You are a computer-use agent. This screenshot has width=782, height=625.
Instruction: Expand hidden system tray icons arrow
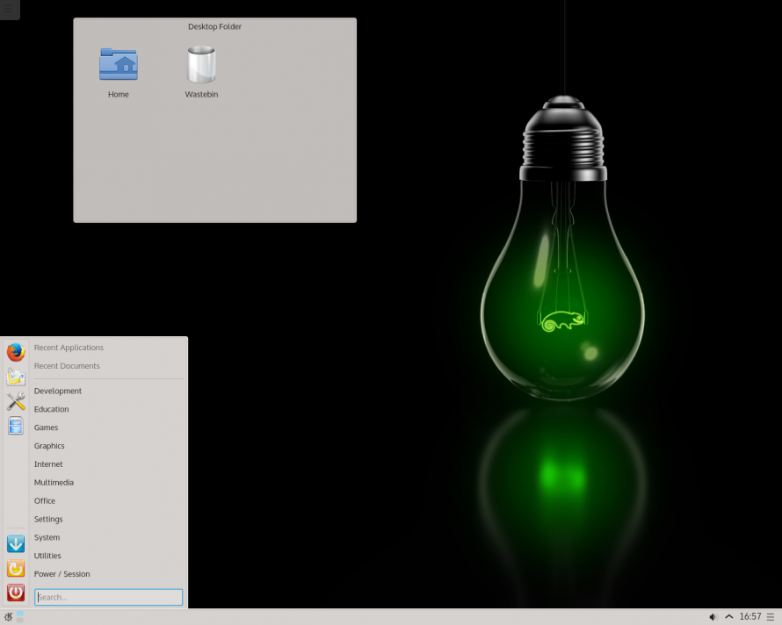pyautogui.click(x=729, y=617)
